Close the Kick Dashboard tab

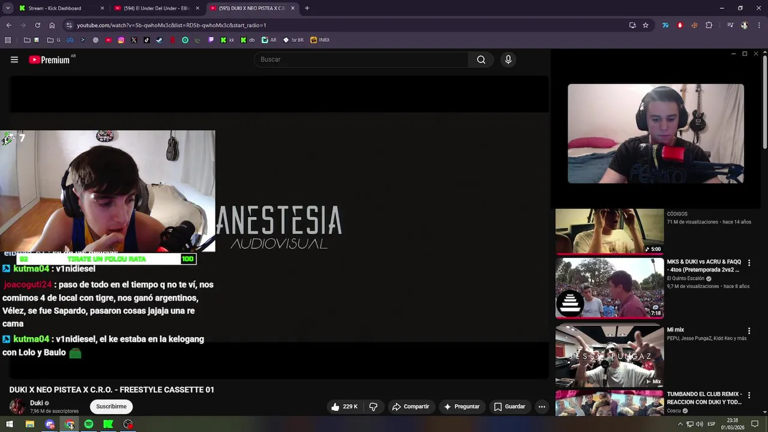(x=102, y=8)
